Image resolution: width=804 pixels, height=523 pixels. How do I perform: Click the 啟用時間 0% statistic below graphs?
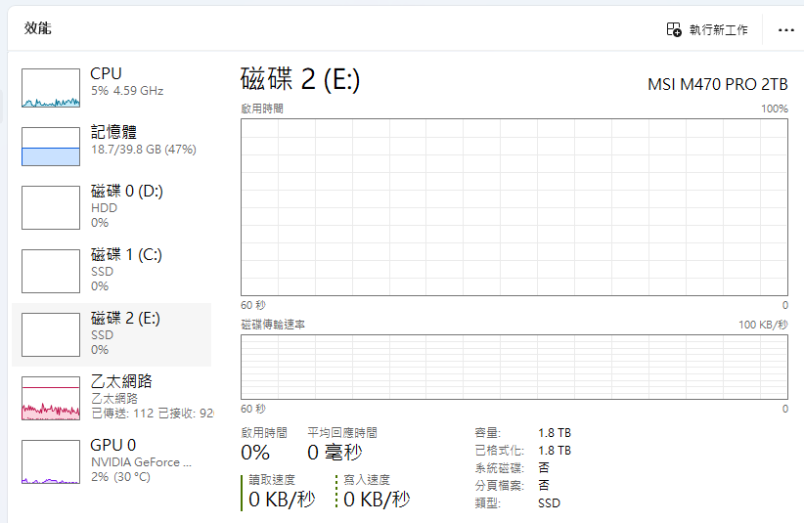pyautogui.click(x=255, y=453)
